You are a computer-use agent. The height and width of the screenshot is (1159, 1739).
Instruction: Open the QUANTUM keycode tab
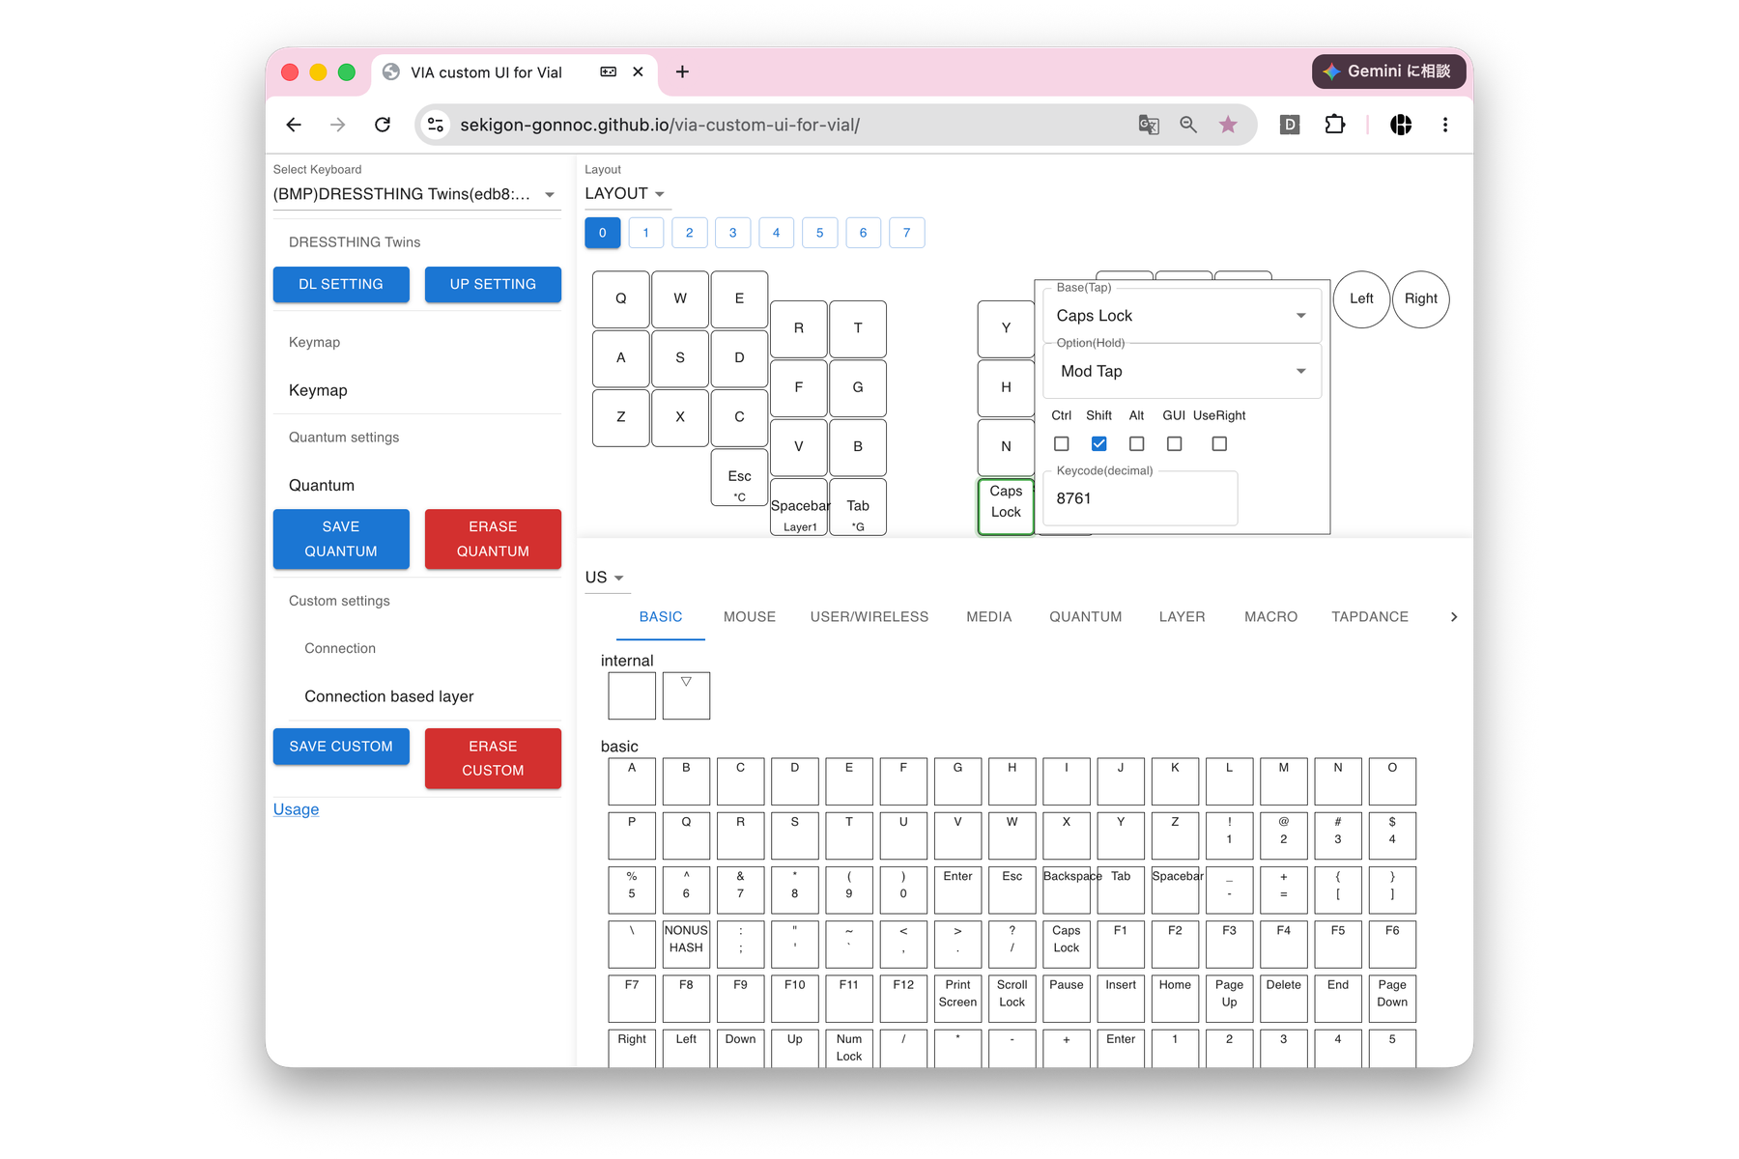pos(1086,617)
